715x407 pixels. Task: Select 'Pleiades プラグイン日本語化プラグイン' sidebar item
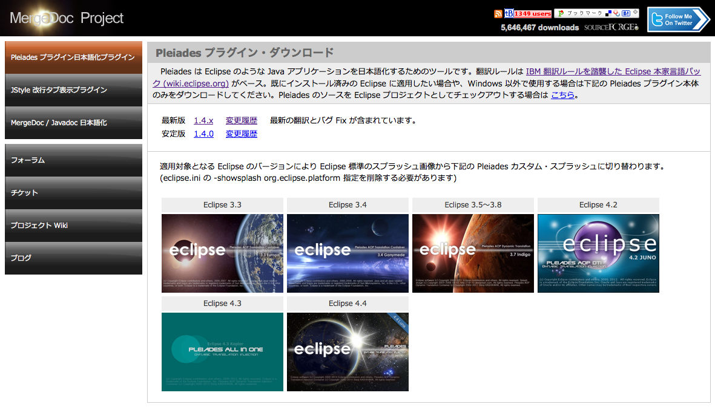pyautogui.click(x=73, y=57)
